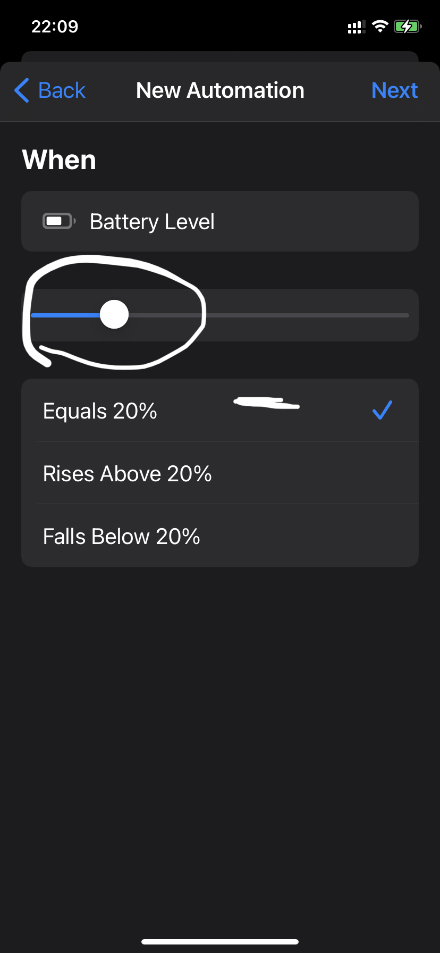The image size is (440, 953).
Task: Tap the white battery slider knob
Action: click(x=114, y=315)
